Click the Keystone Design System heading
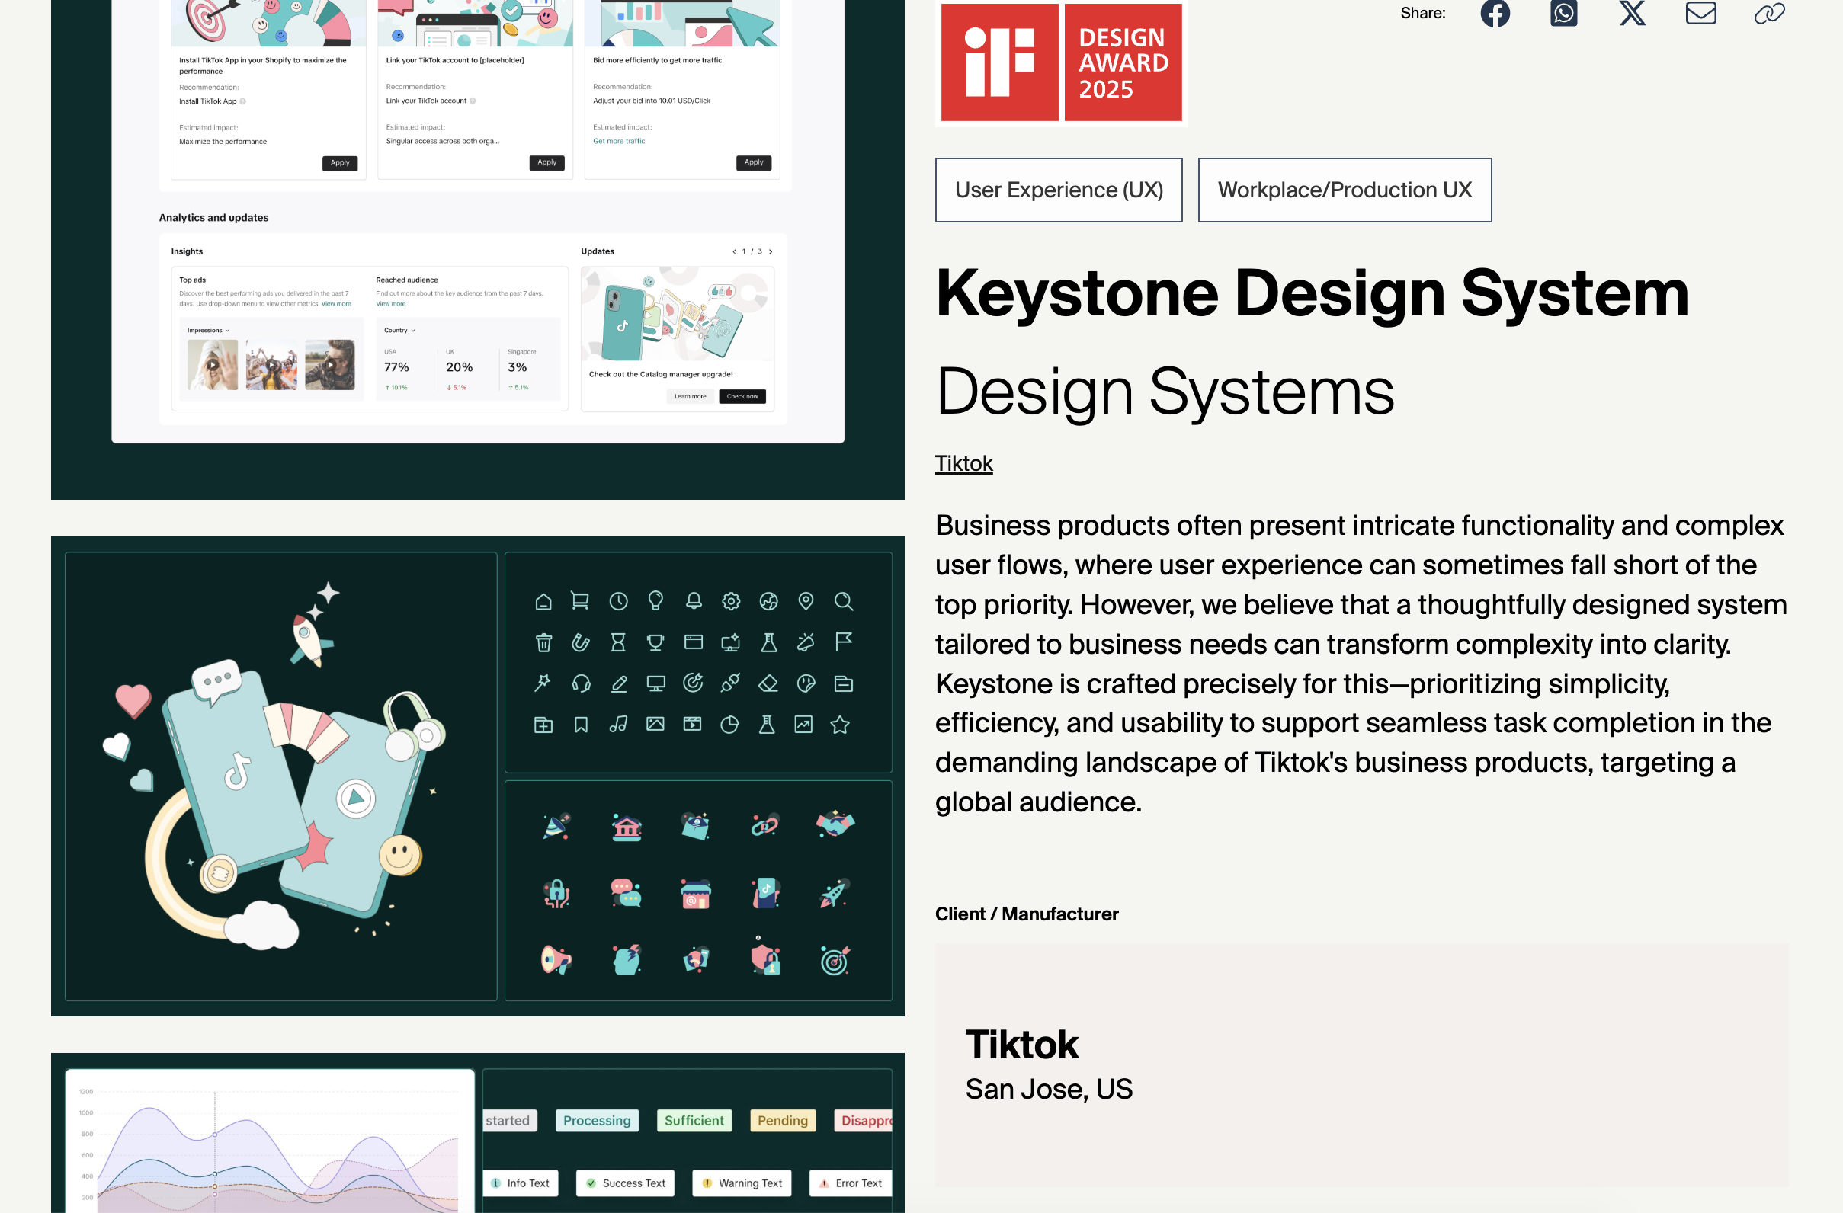 point(1312,293)
